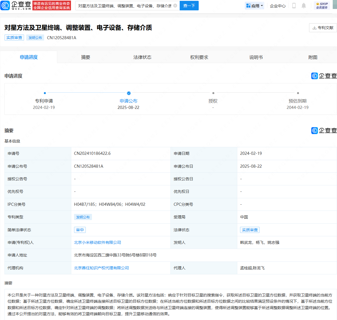Screen dimensions: 337x320
Task: Select the applicant address text
Action: pos(115,255)
